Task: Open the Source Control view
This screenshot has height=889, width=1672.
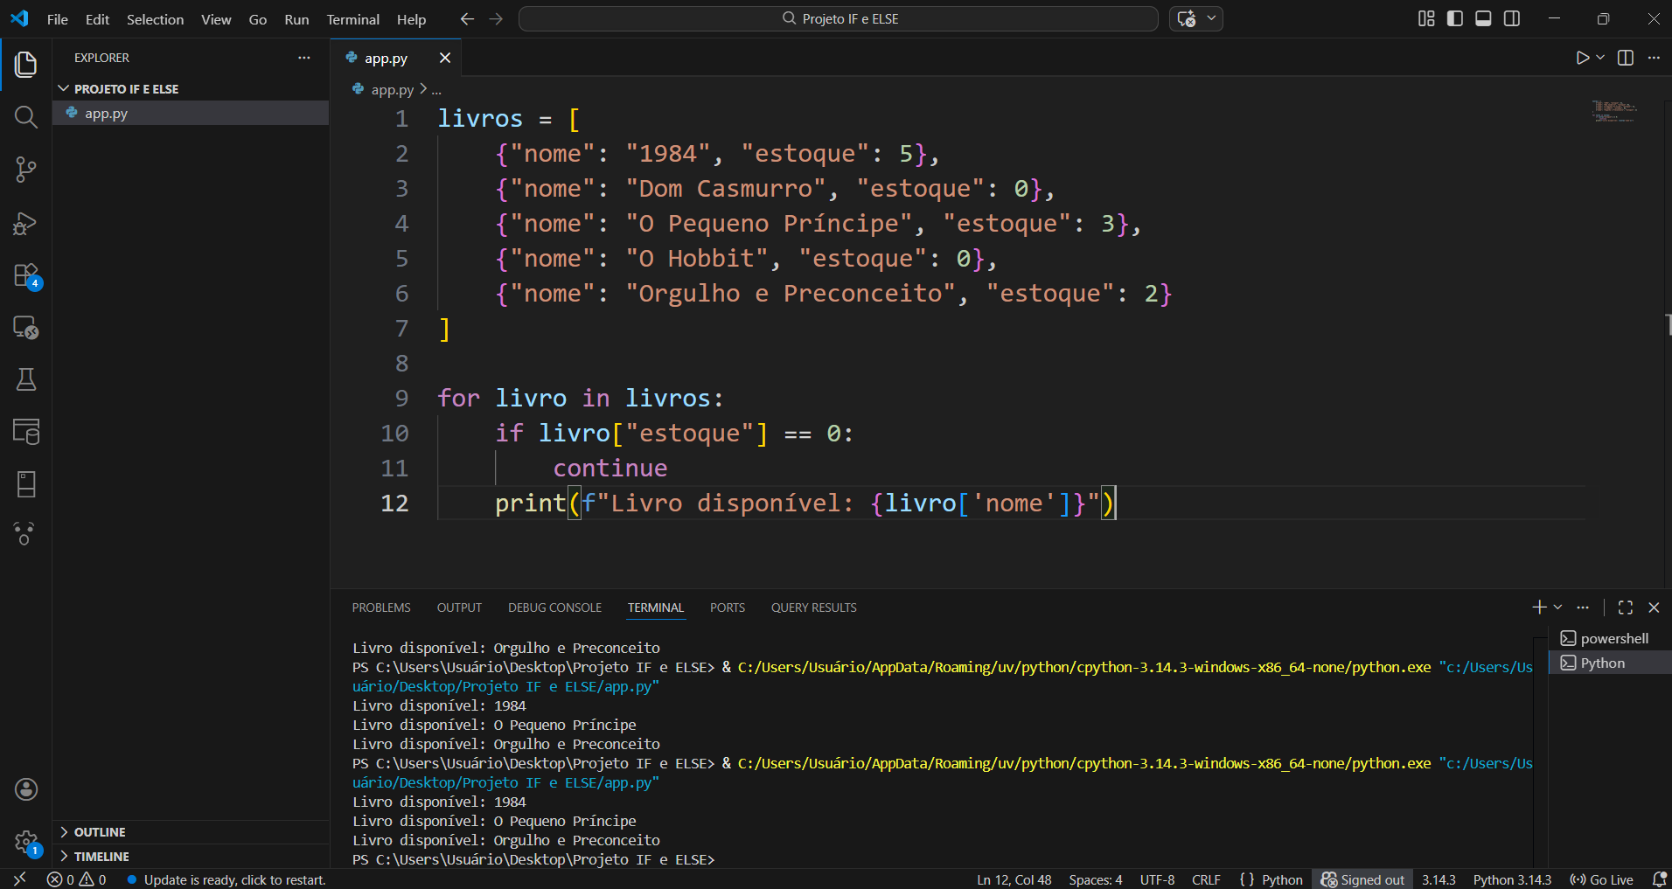Action: click(x=25, y=170)
